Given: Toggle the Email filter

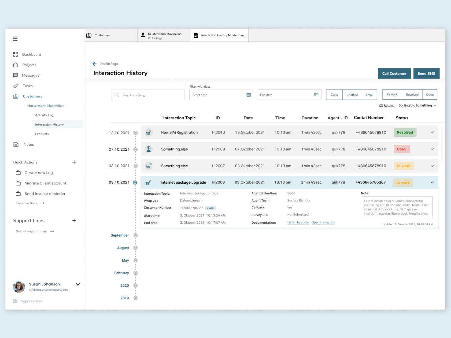Looking at the screenshot, I should tap(370, 95).
